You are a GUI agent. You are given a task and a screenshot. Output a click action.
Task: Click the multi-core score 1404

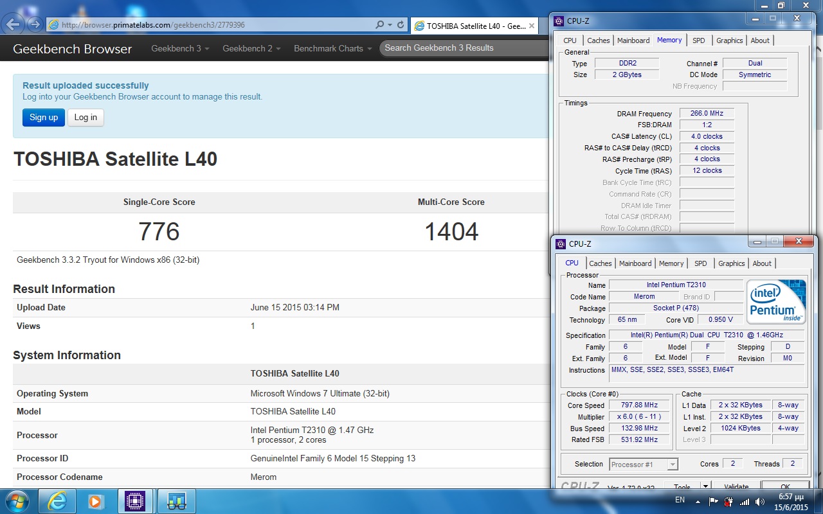[451, 231]
